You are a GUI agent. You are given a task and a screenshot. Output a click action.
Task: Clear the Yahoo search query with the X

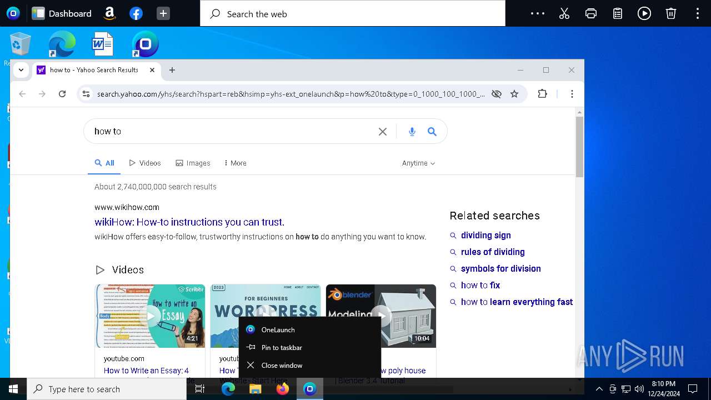(x=383, y=132)
